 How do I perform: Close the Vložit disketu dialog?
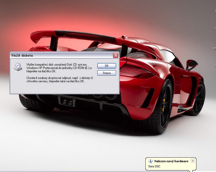(115, 55)
